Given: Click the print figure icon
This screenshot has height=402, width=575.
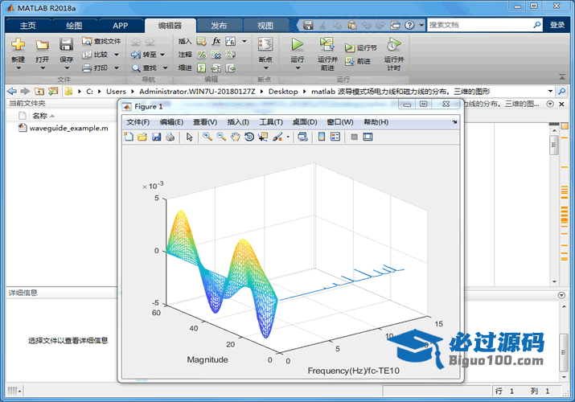Looking at the screenshot, I should pos(170,137).
